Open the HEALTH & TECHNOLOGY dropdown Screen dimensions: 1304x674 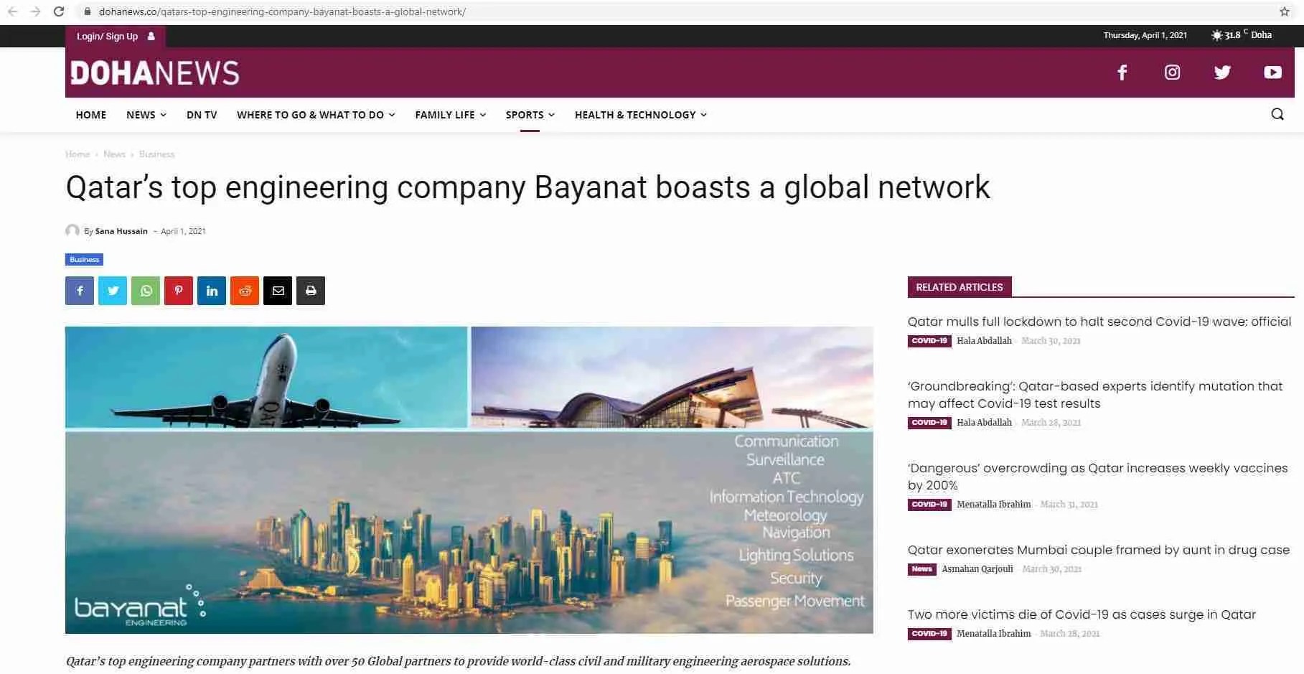pyautogui.click(x=639, y=114)
